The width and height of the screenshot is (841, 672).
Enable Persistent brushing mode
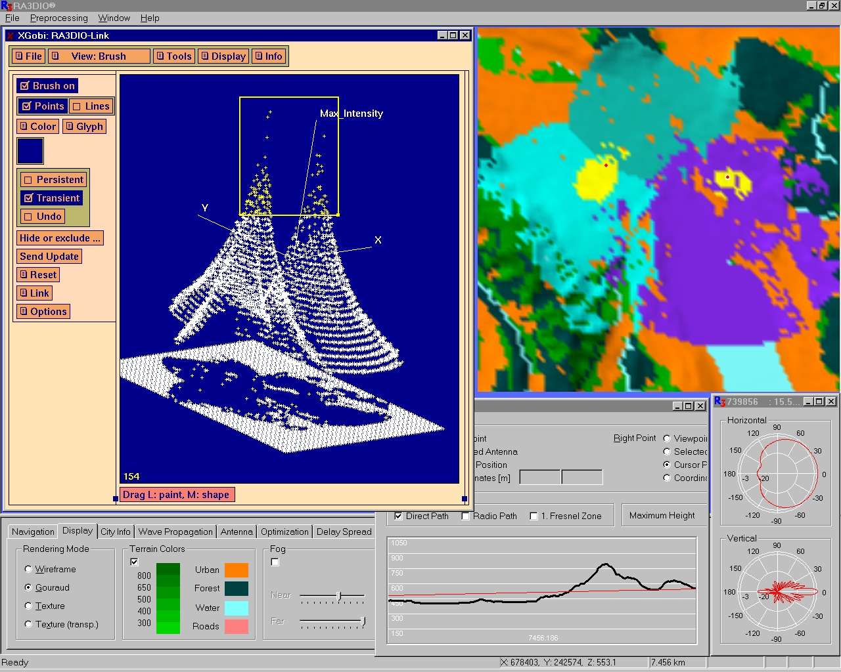point(53,180)
